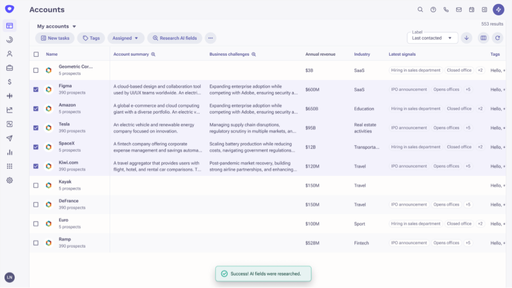Expand +5 signals in Ramp row
The image size is (512, 288).
pos(468,243)
